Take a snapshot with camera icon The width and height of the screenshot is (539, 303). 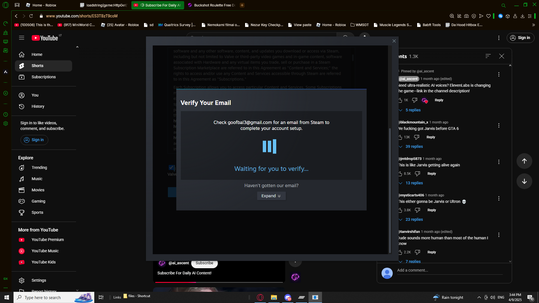click(466, 16)
